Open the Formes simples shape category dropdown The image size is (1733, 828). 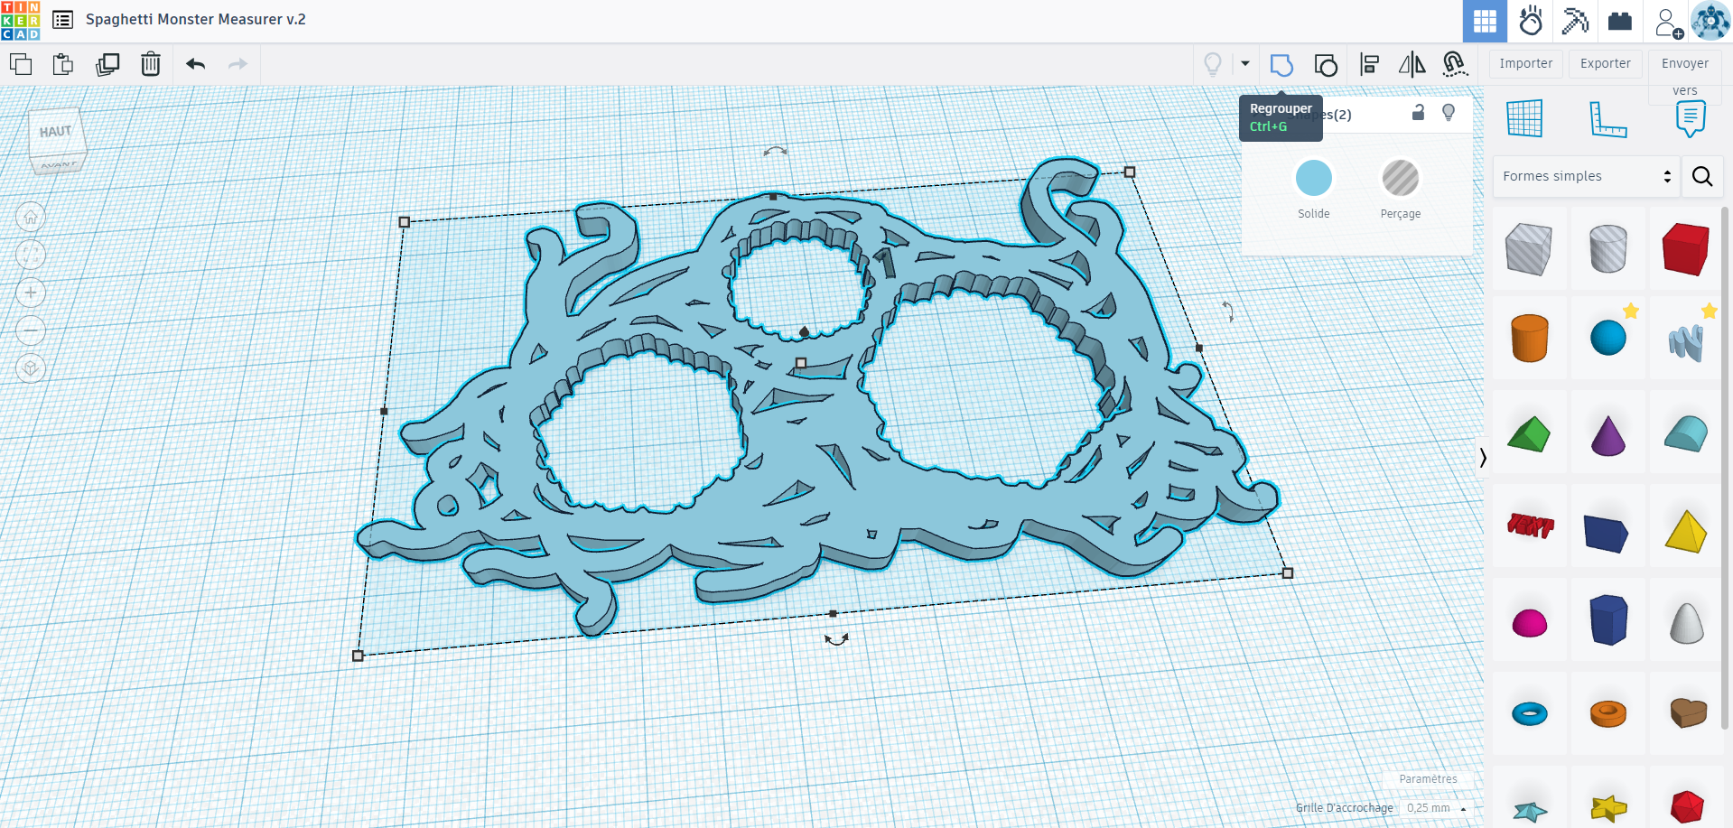[x=1586, y=176]
